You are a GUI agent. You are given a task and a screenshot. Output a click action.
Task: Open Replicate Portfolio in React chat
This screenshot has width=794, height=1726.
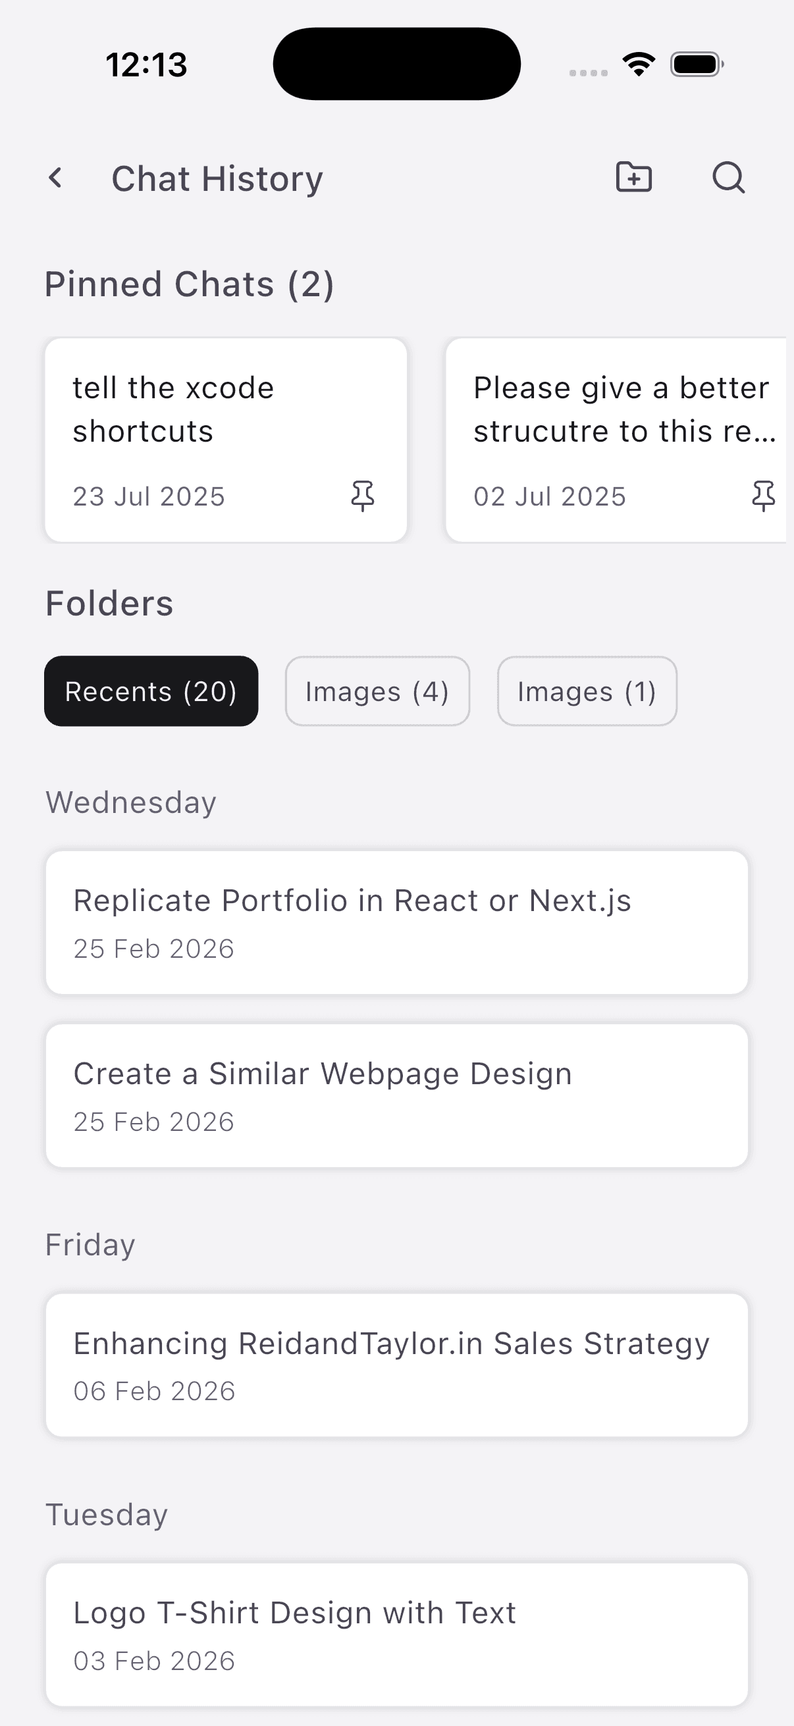click(396, 922)
